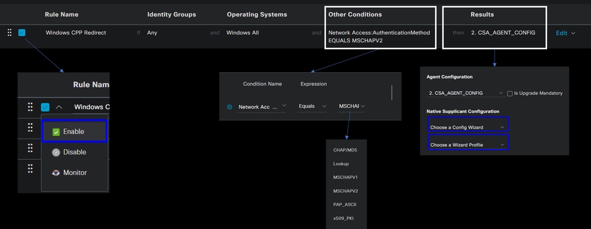Click the Windows All operating system value
Image resolution: width=591 pixels, height=229 pixels.
coord(242,33)
